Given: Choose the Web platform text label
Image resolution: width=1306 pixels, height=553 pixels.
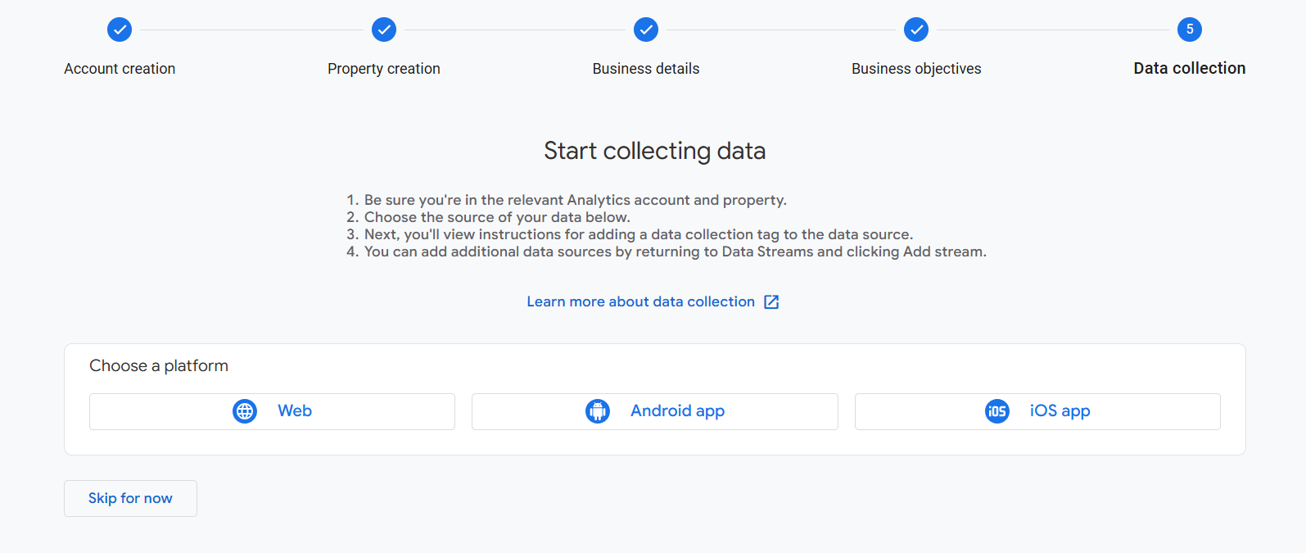Looking at the screenshot, I should point(295,411).
